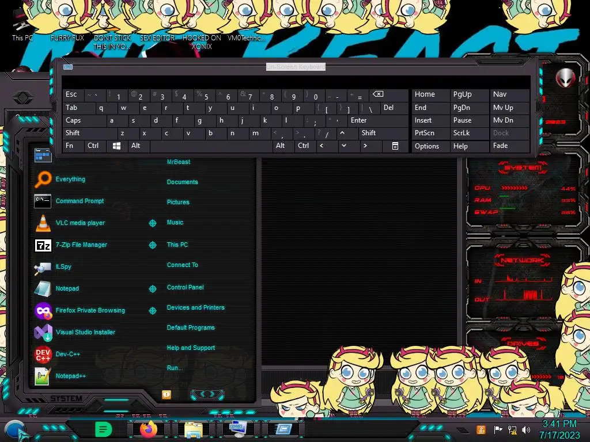Expand VLC media player jump list arrow
The width and height of the screenshot is (590, 442).
point(152,223)
